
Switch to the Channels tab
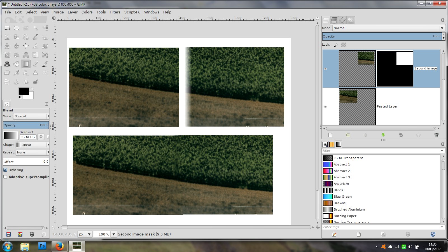(334, 20)
